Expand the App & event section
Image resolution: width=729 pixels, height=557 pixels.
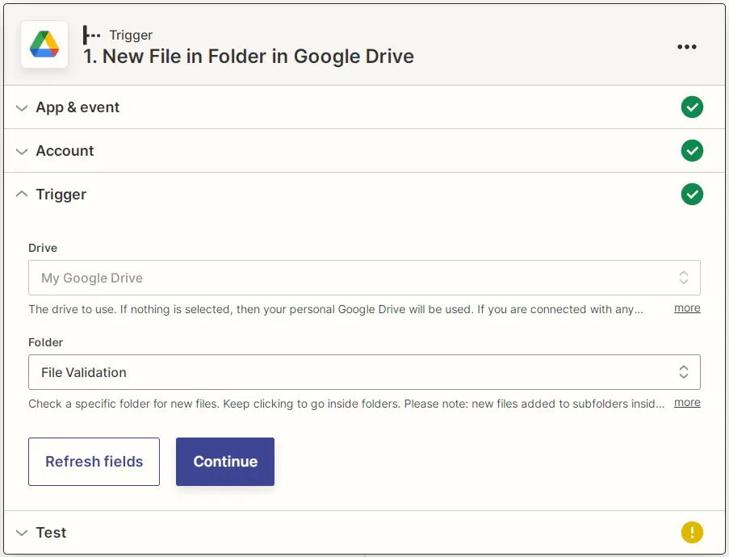(22, 107)
